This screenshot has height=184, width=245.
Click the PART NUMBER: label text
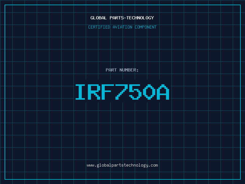(x=122, y=70)
